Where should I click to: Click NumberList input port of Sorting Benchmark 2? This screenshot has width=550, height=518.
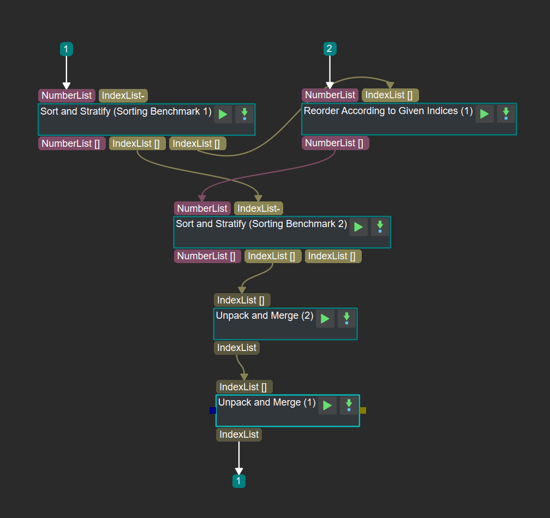202,209
